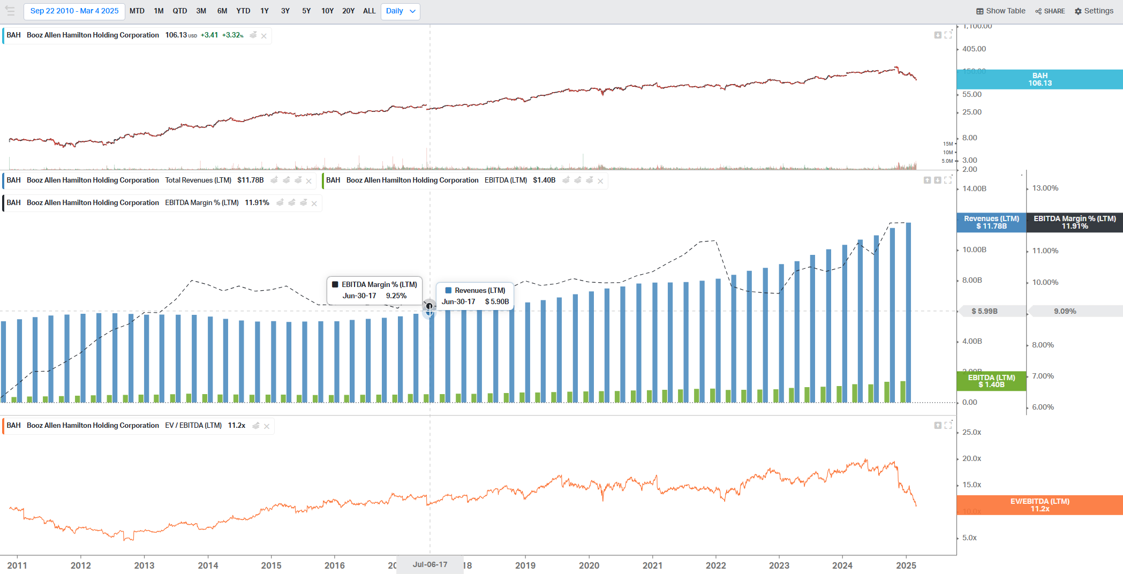
Task: Click the EBITDA Margin % (LTM) legend text
Action: [x=202, y=202]
